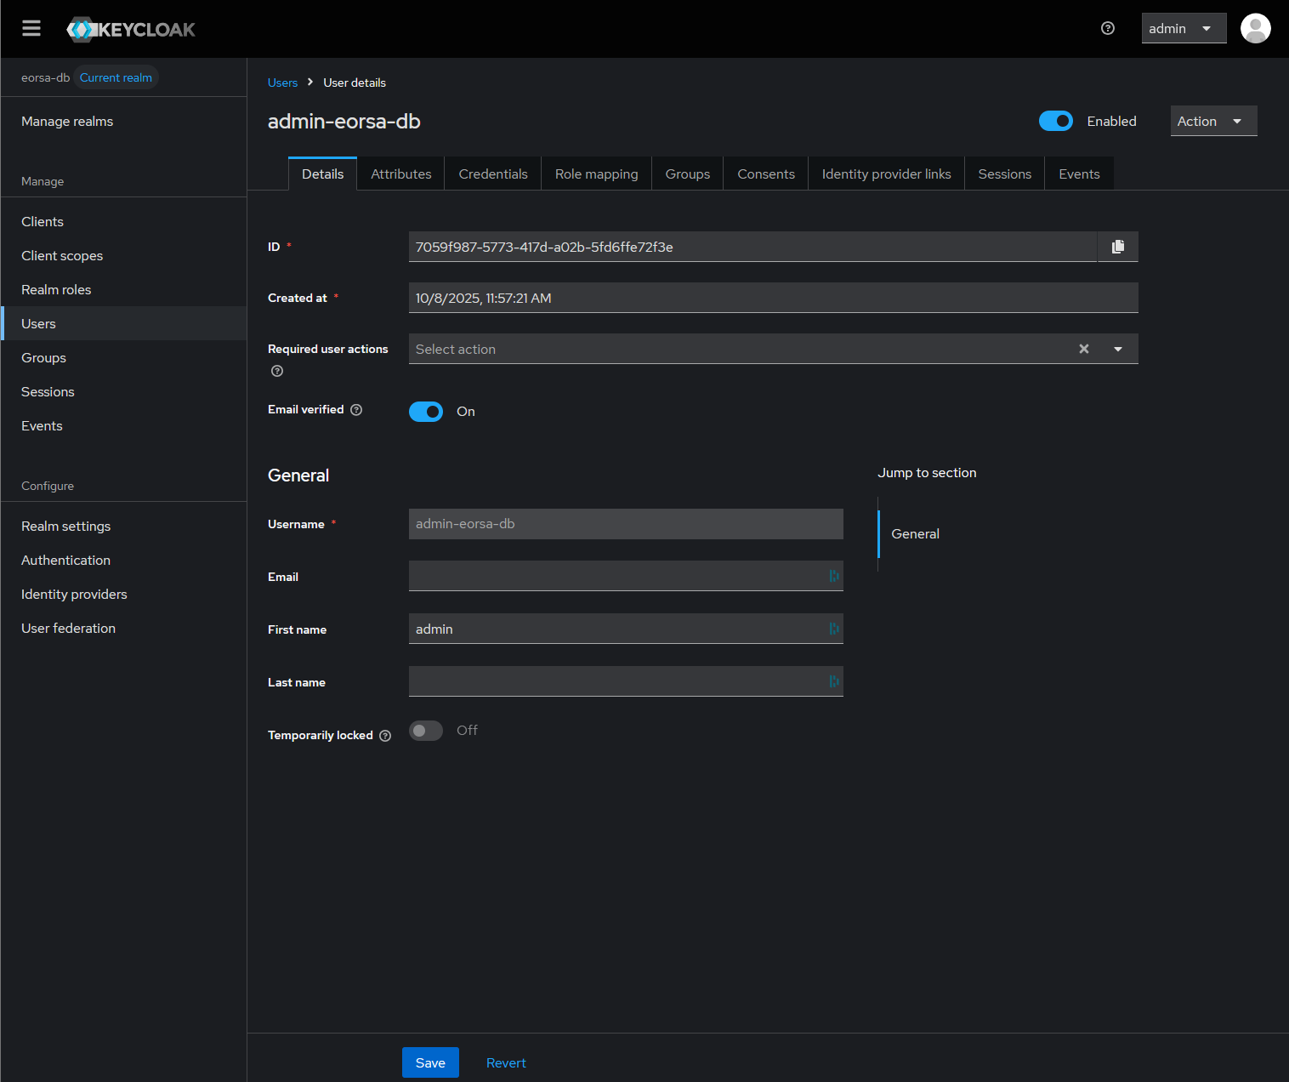Toggle the Temporarily locked switch
This screenshot has height=1082, width=1289.
coord(426,731)
